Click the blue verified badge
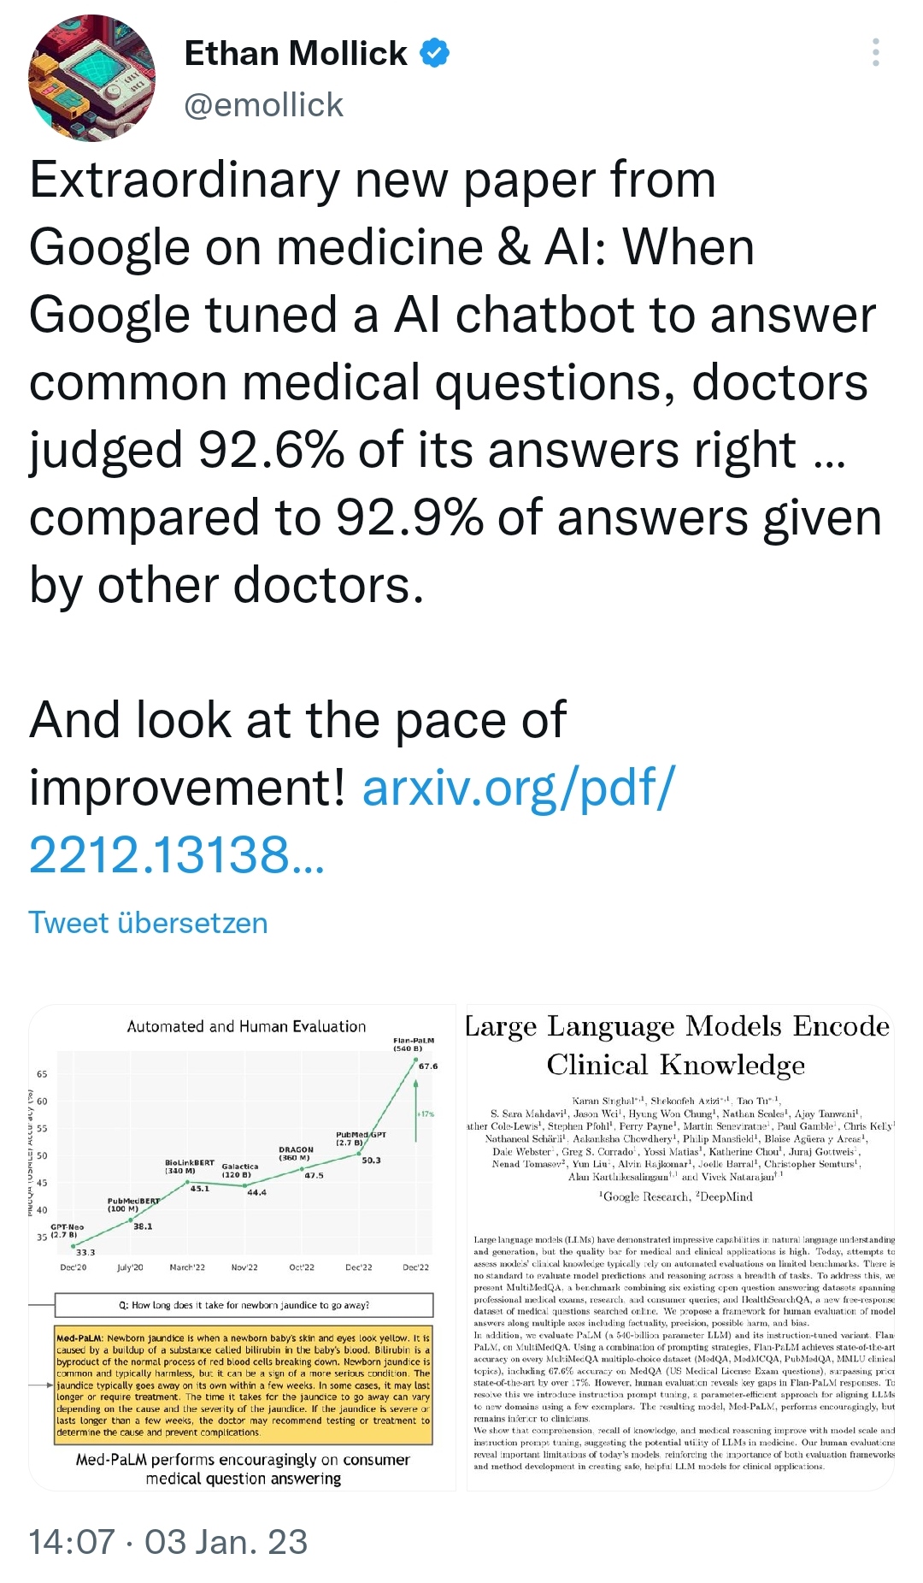This screenshot has width=923, height=1583. [x=435, y=53]
